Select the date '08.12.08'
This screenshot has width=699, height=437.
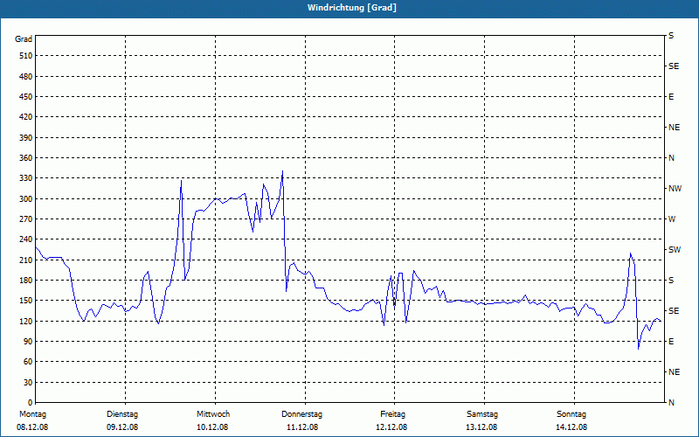click(x=32, y=427)
